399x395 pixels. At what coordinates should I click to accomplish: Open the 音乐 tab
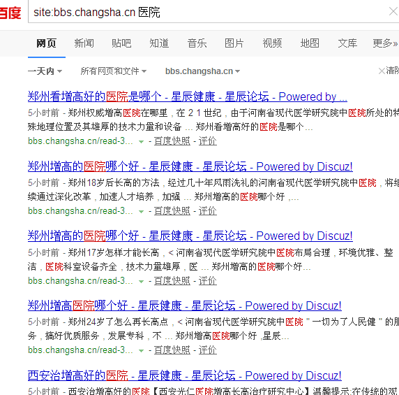click(x=197, y=43)
